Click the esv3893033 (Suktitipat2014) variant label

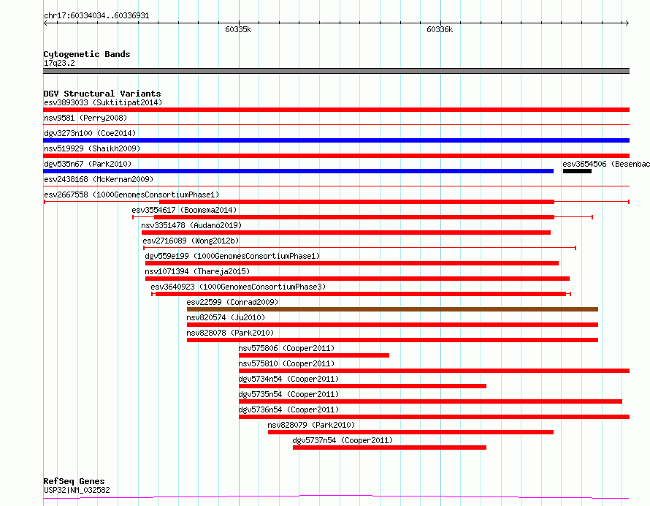(x=103, y=102)
